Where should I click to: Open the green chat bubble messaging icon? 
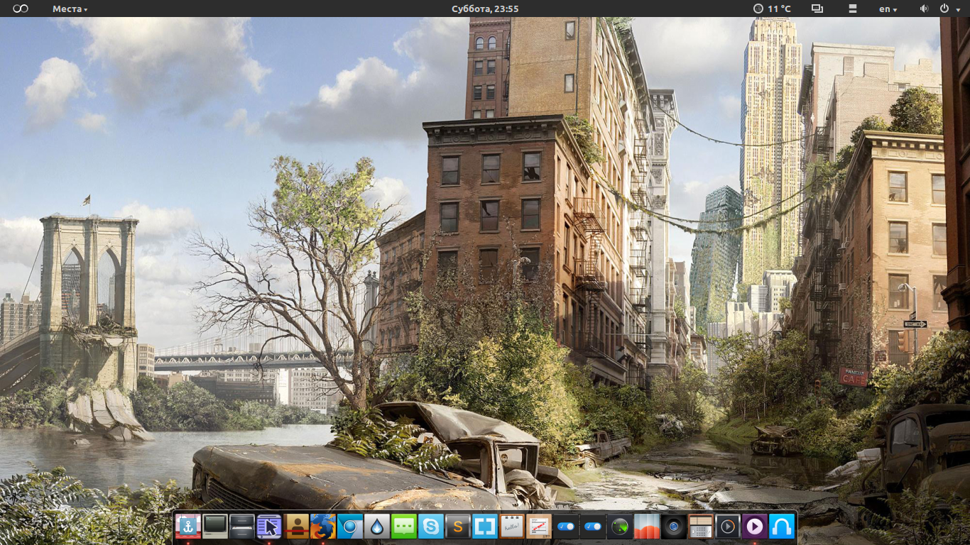point(404,527)
